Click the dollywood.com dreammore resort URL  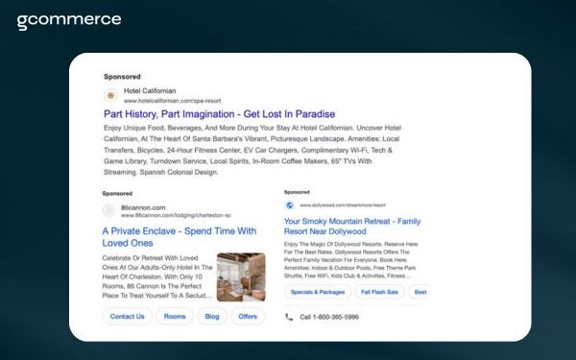343,205
